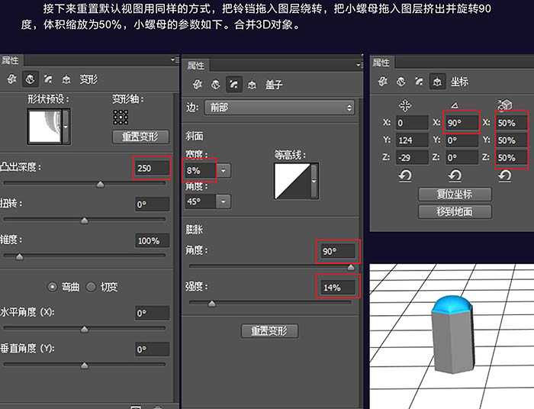534x409 pixels.
Task: Click the 扭转 field showing 0°
Action: click(x=152, y=204)
